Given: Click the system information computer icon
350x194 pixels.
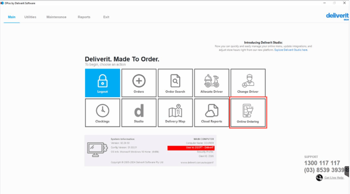Looking at the screenshot, I should [x=97, y=150].
